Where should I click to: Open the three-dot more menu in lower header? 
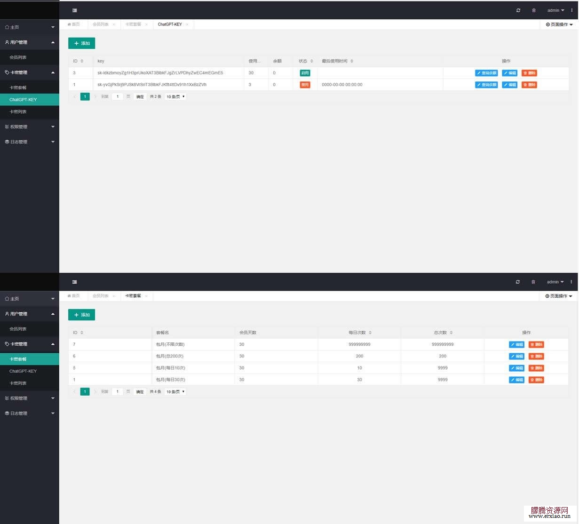(x=571, y=282)
